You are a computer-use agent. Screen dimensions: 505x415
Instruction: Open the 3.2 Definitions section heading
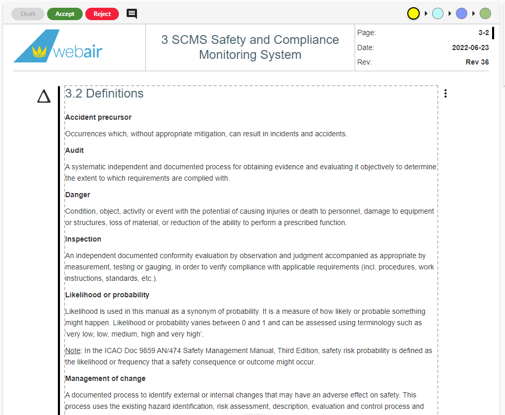point(104,93)
